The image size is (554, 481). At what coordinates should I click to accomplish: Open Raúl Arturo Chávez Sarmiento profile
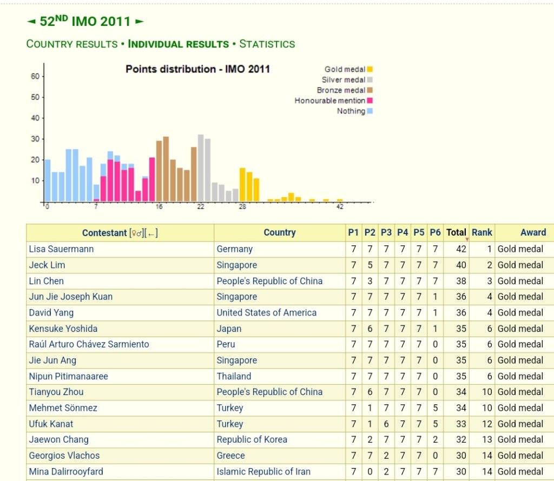[89, 344]
